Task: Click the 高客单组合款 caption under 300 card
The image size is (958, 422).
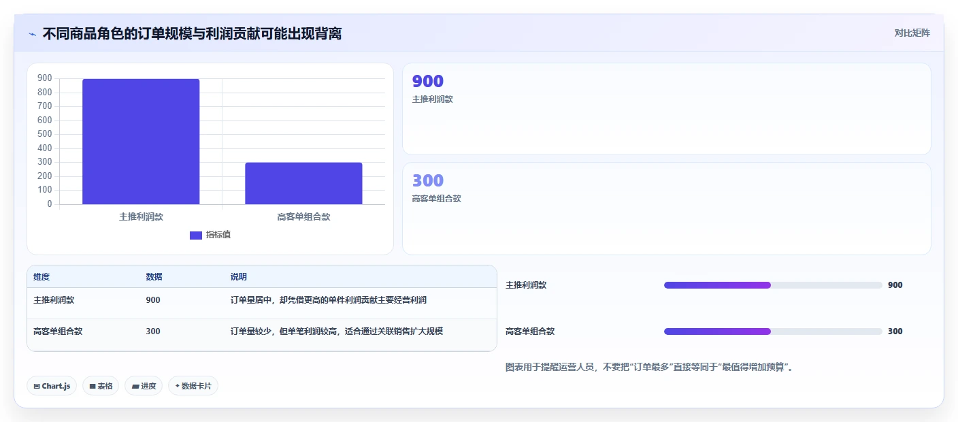Action: pyautogui.click(x=437, y=199)
